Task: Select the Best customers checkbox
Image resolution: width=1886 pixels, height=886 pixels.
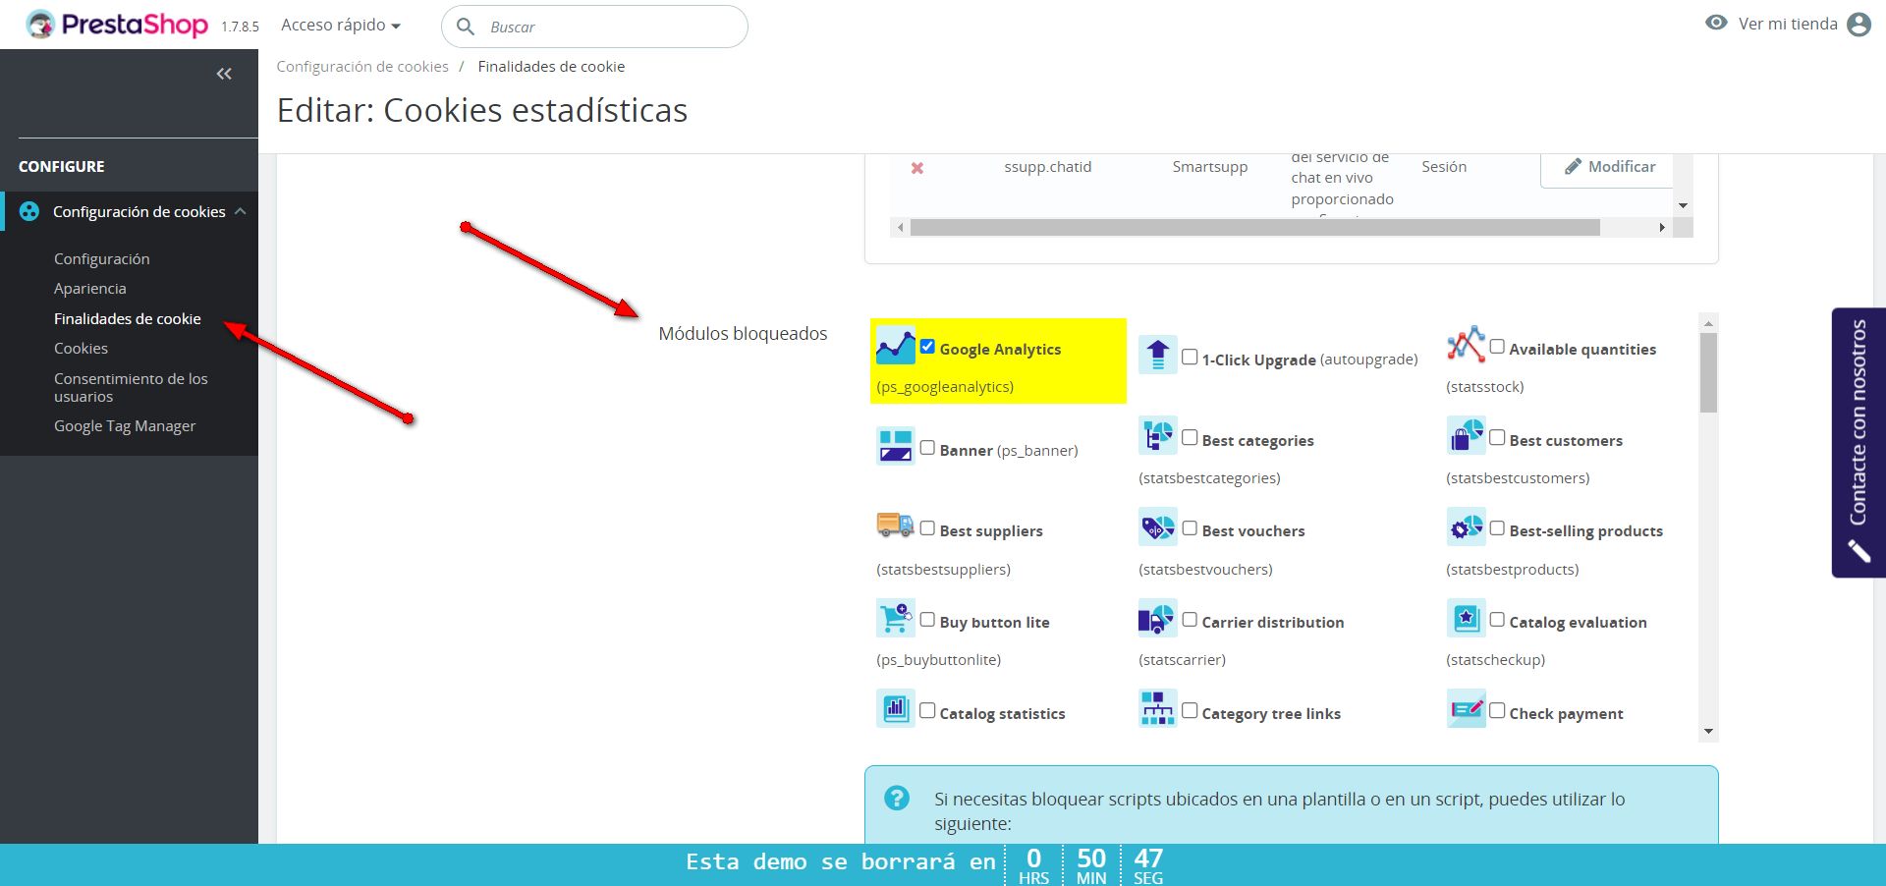Action: point(1497,438)
